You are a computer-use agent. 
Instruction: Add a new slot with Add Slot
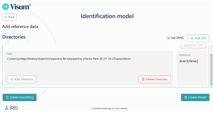click(x=198, y=38)
